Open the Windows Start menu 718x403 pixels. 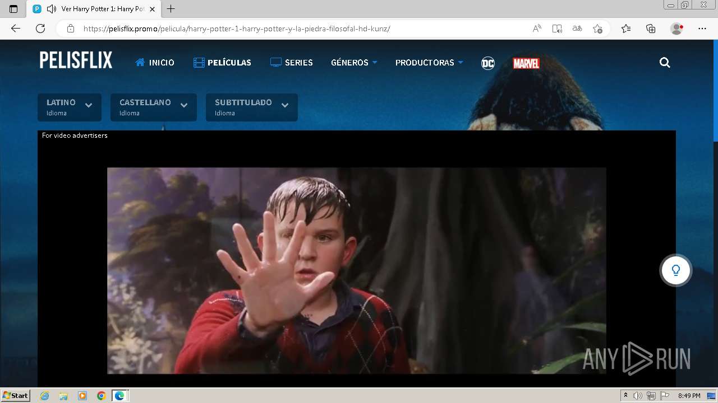(x=16, y=395)
